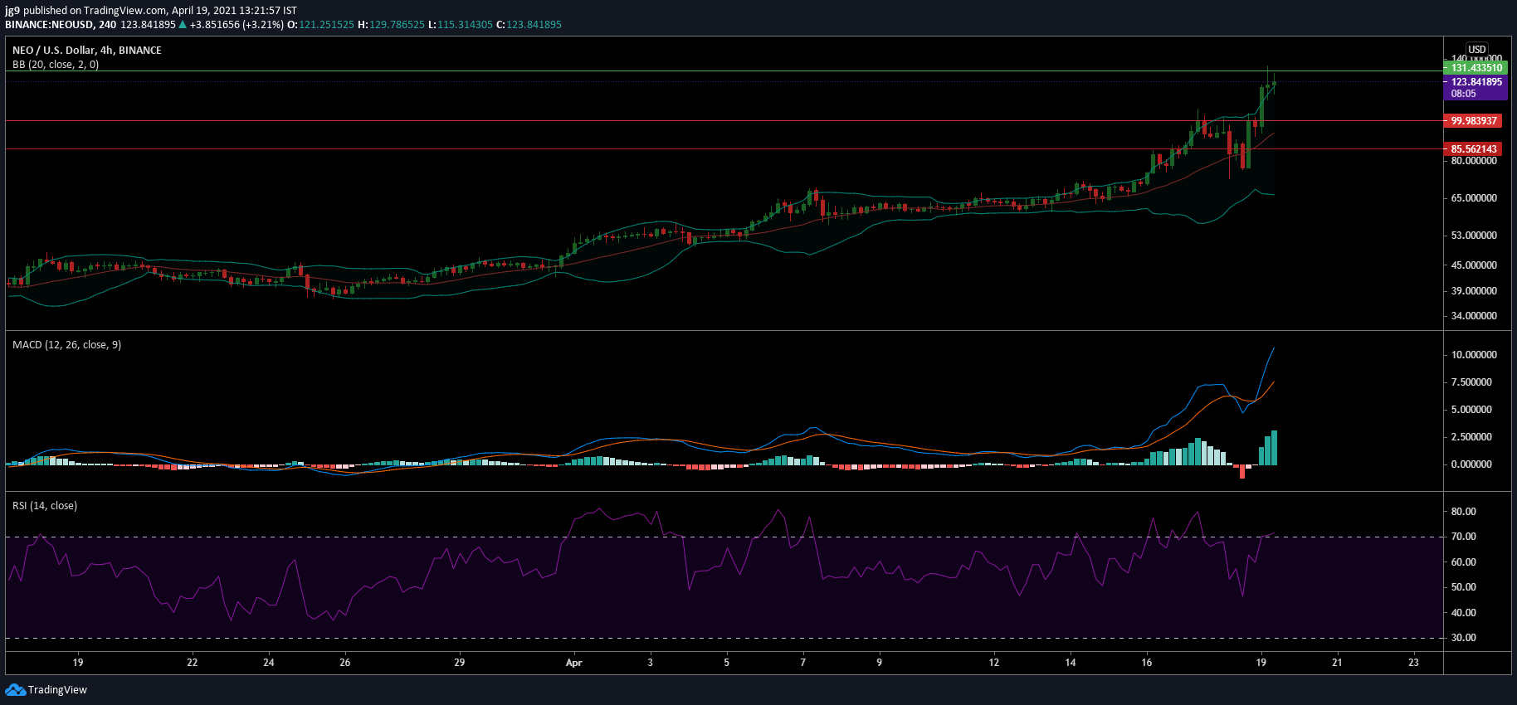The width and height of the screenshot is (1517, 705).
Task: Click the TradingView wordmark link
Action: 57,690
